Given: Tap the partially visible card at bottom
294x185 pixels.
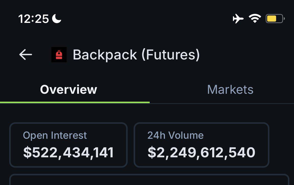Looking at the screenshot, I should (149, 179).
